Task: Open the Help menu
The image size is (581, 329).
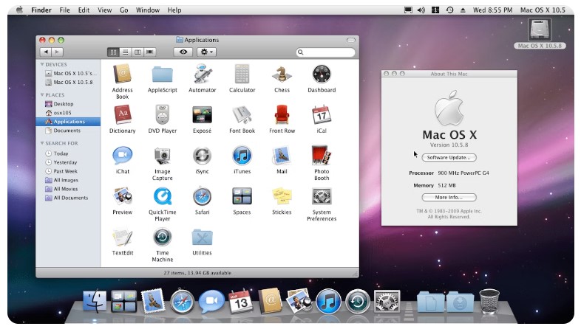Action: [x=174, y=10]
